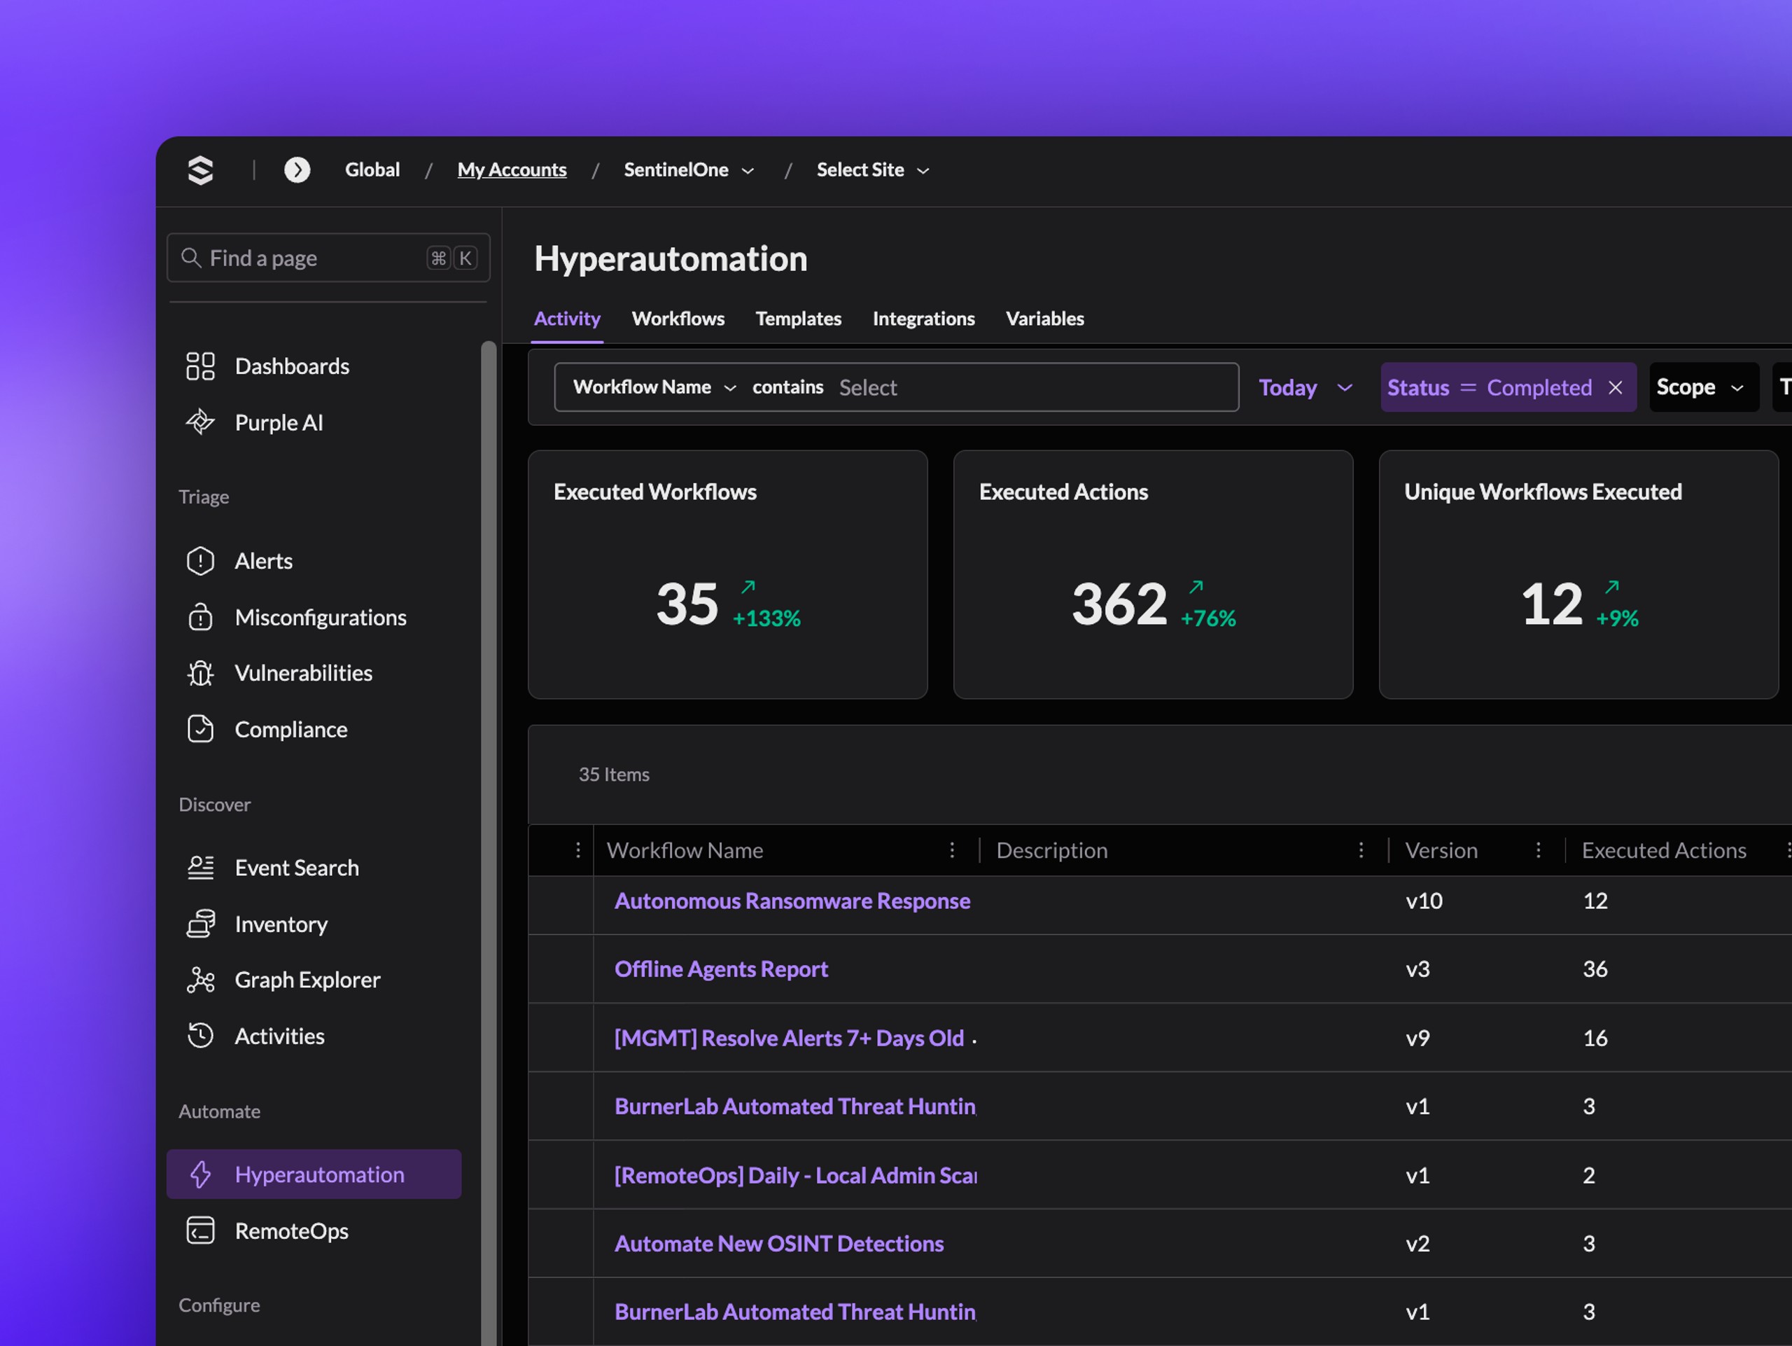Screen dimensions: 1792x1346
Task: Click the Executed Actions card showing 362
Action: (1153, 574)
